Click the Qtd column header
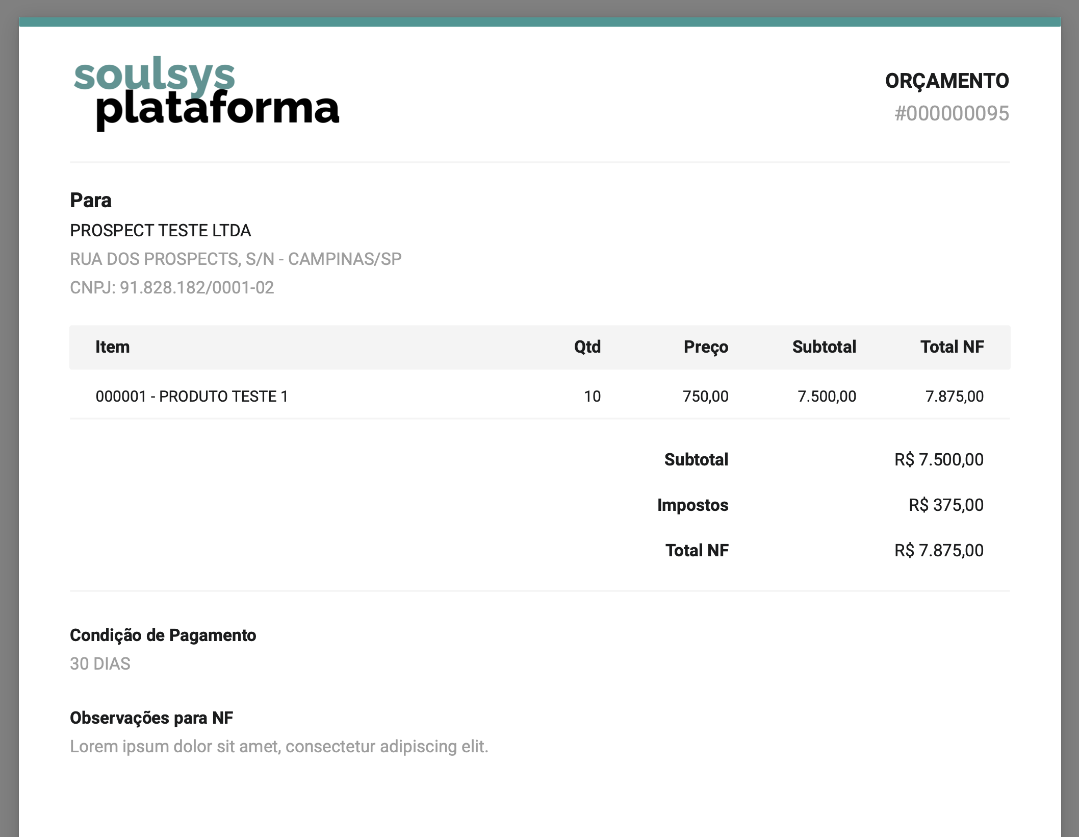 point(587,347)
